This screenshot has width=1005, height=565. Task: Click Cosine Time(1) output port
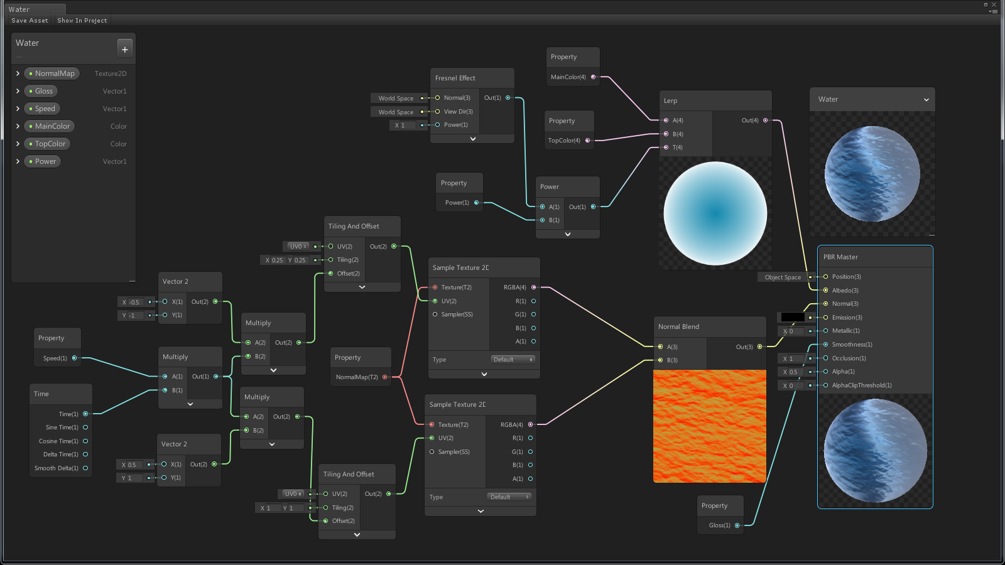pyautogui.click(x=85, y=441)
